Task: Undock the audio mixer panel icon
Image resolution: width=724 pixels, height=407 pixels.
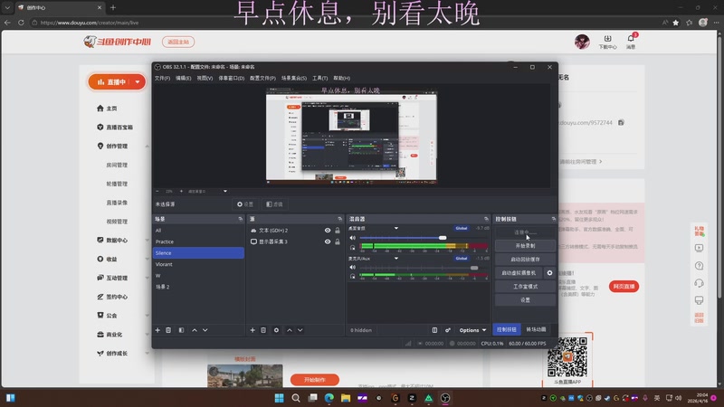Action: (486, 219)
